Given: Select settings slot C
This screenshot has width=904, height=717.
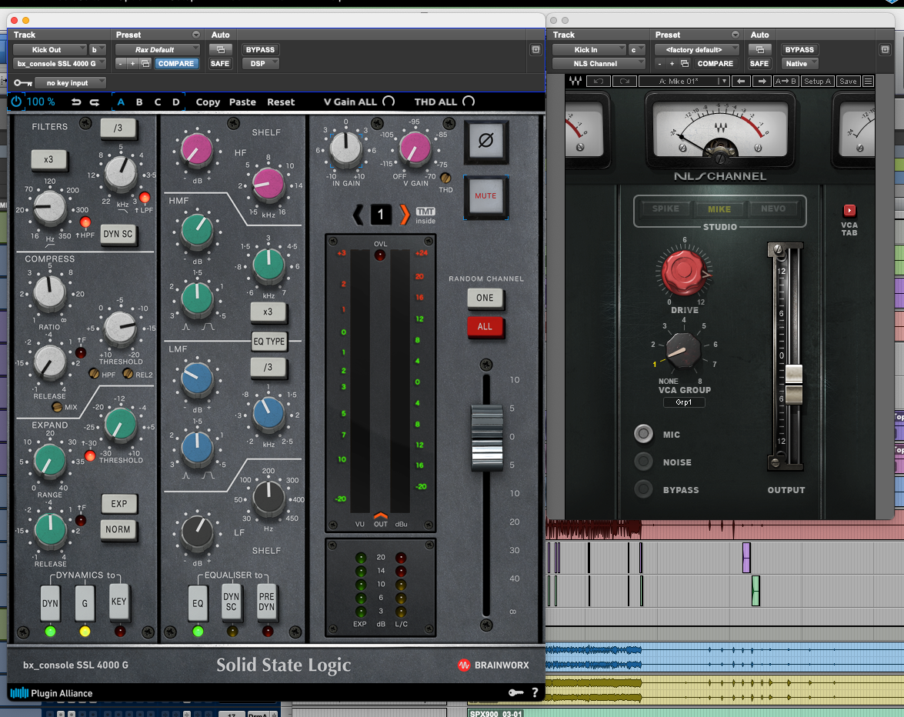Looking at the screenshot, I should click(158, 102).
